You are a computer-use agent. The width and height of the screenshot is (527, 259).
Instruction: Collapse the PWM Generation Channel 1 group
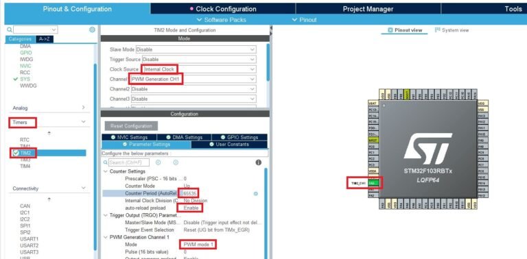point(105,237)
